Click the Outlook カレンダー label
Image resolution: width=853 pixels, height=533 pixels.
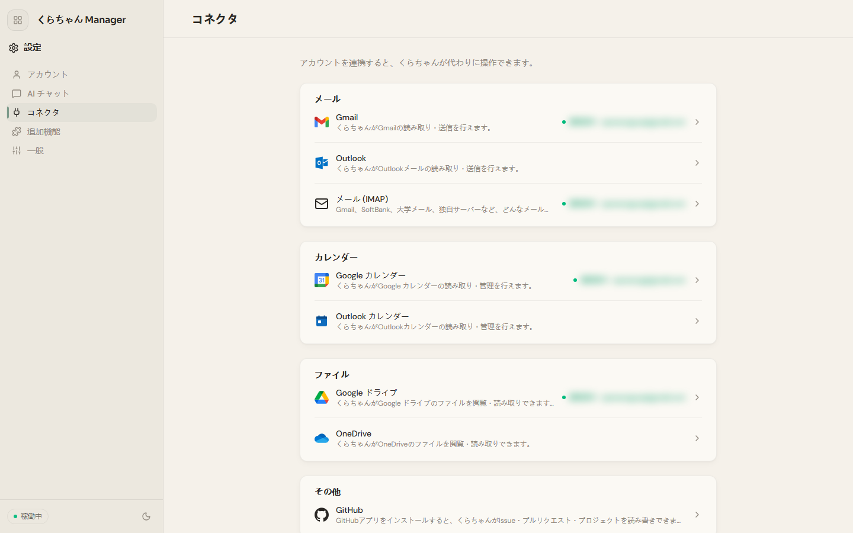point(372,316)
